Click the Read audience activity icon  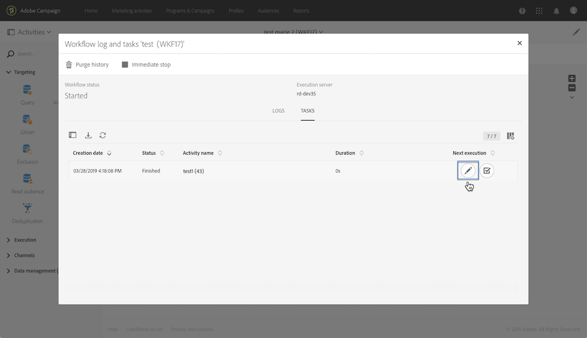tap(28, 179)
